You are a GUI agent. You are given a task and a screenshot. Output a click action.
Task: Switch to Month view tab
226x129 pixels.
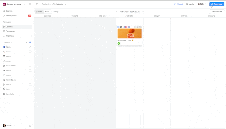(x=39, y=12)
